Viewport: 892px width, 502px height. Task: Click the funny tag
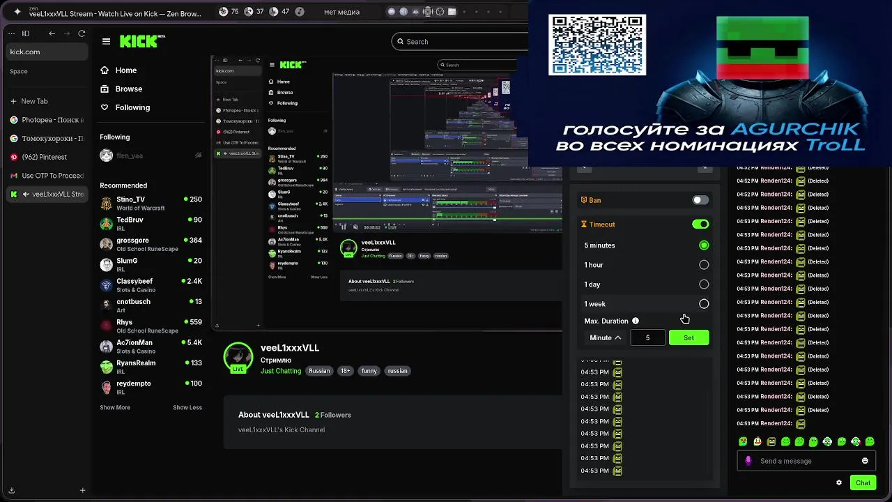pyautogui.click(x=369, y=371)
